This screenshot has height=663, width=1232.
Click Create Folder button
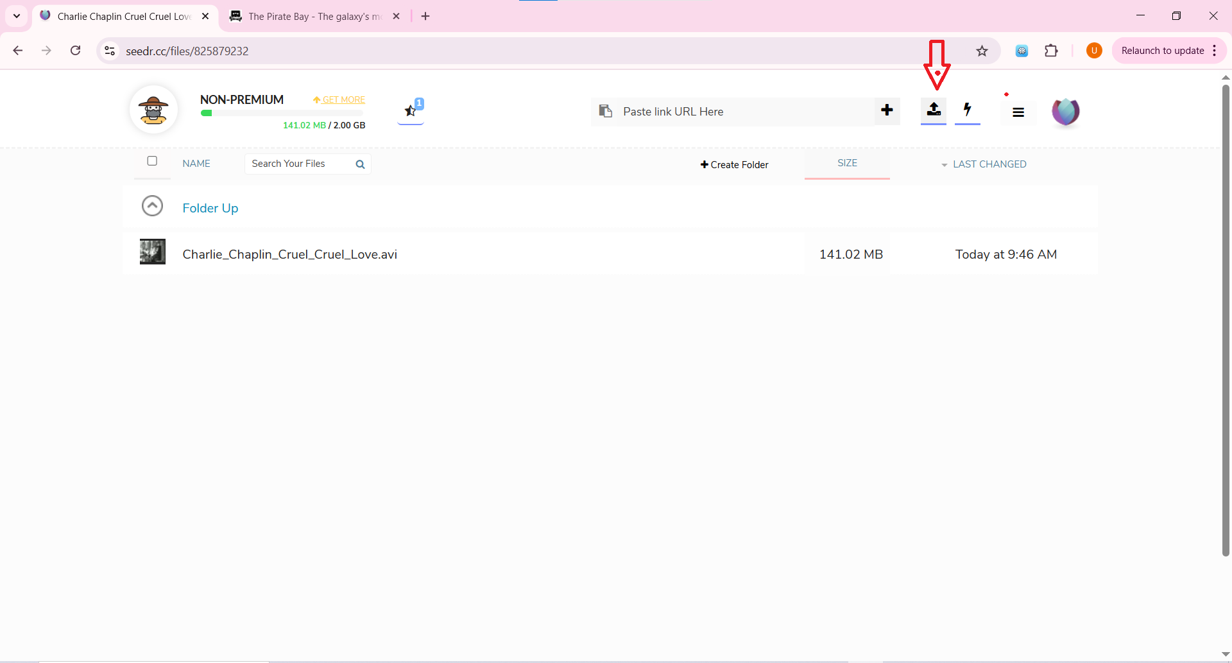(x=734, y=165)
